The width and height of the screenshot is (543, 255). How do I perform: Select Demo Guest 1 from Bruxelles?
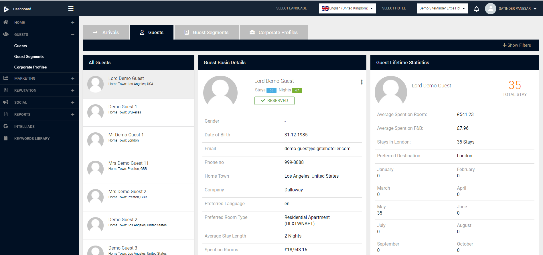coord(139,112)
